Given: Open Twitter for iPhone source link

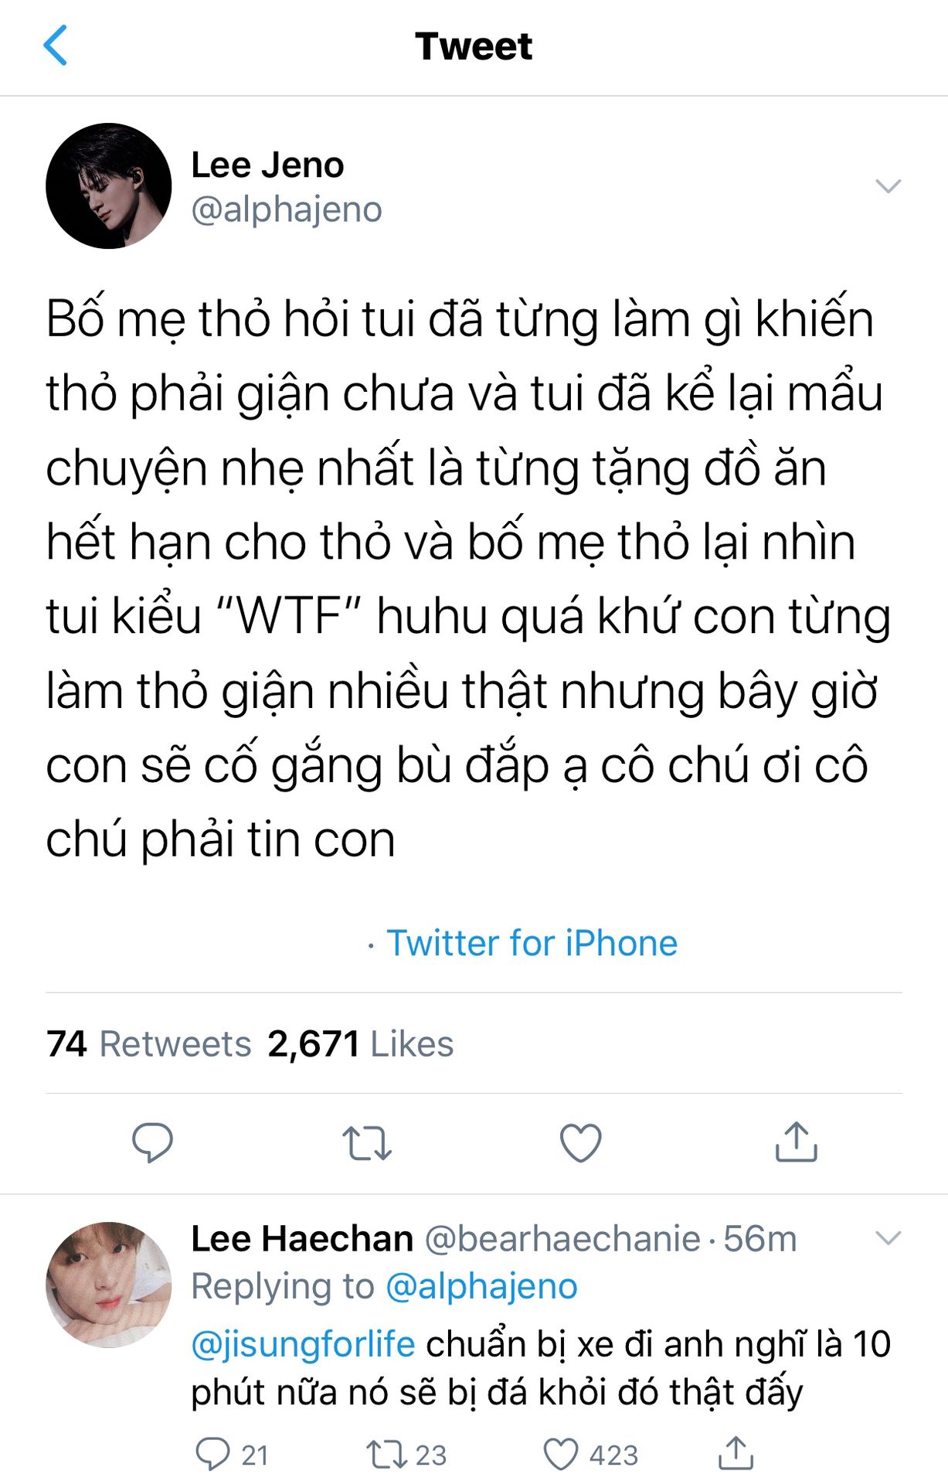Looking at the screenshot, I should tap(532, 943).
